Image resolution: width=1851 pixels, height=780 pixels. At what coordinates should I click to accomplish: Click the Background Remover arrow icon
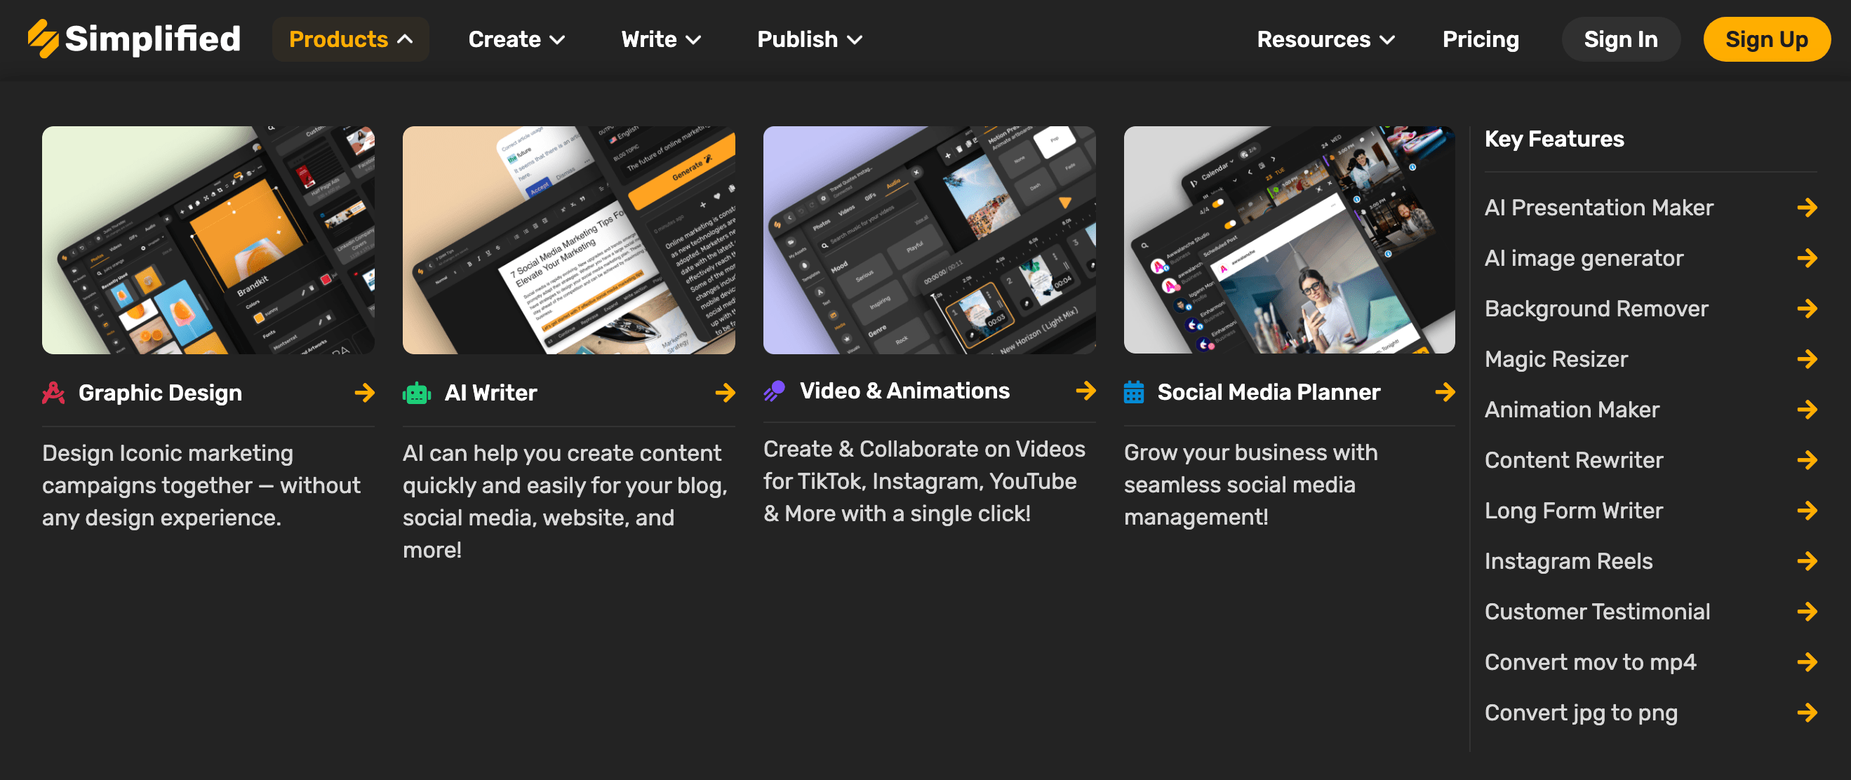click(1807, 309)
